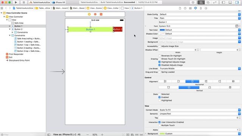Image resolution: width=242 pixels, height=136 pixels.
Task: Switch to the Version editor
Action: coord(215,2)
